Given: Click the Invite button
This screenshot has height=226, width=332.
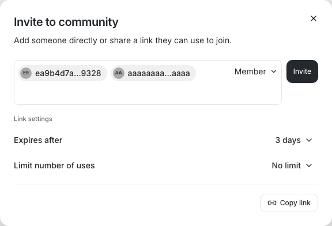Looking at the screenshot, I should coord(302,71).
